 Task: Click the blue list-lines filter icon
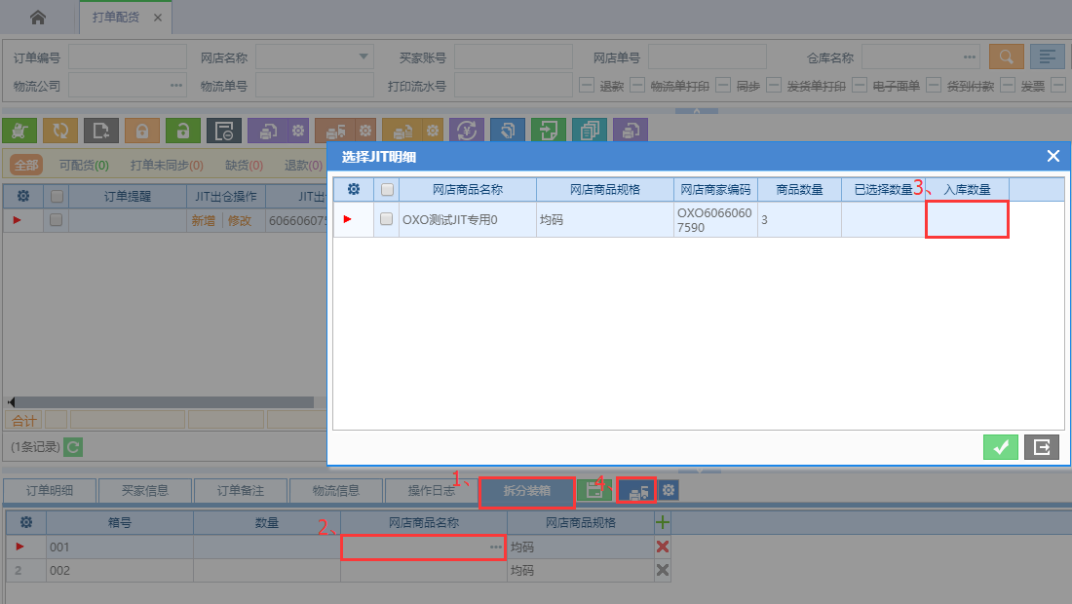tap(1048, 57)
